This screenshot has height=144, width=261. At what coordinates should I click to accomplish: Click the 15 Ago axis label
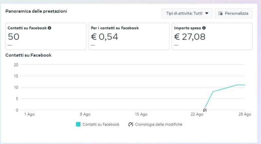[141, 114]
